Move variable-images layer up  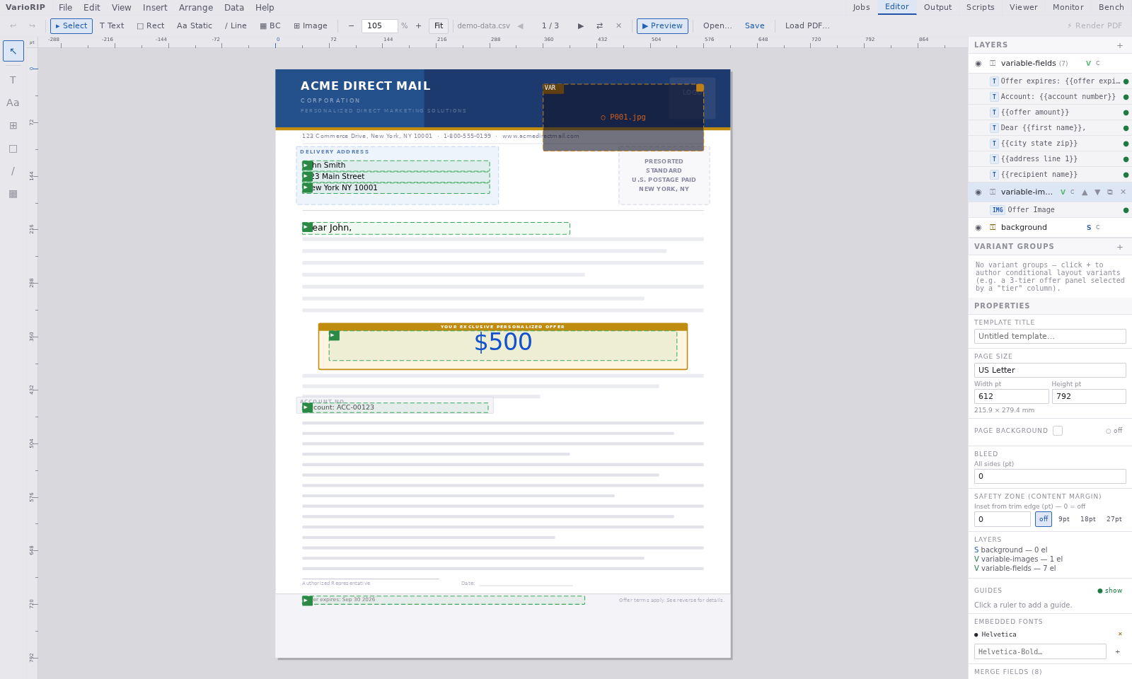pos(1085,192)
